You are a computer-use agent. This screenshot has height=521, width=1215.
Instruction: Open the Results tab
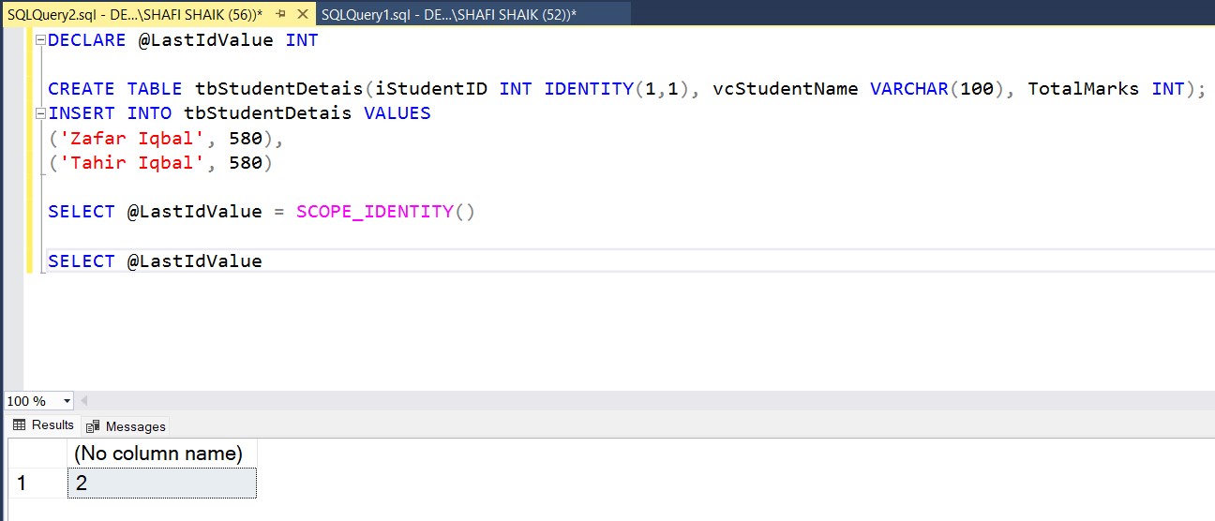click(42, 425)
